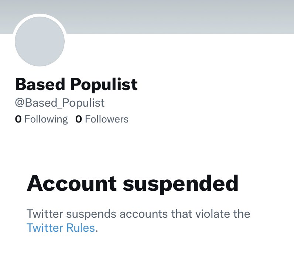Click the zero count beside Followers
Screen dimensions: 294x255
78,119
